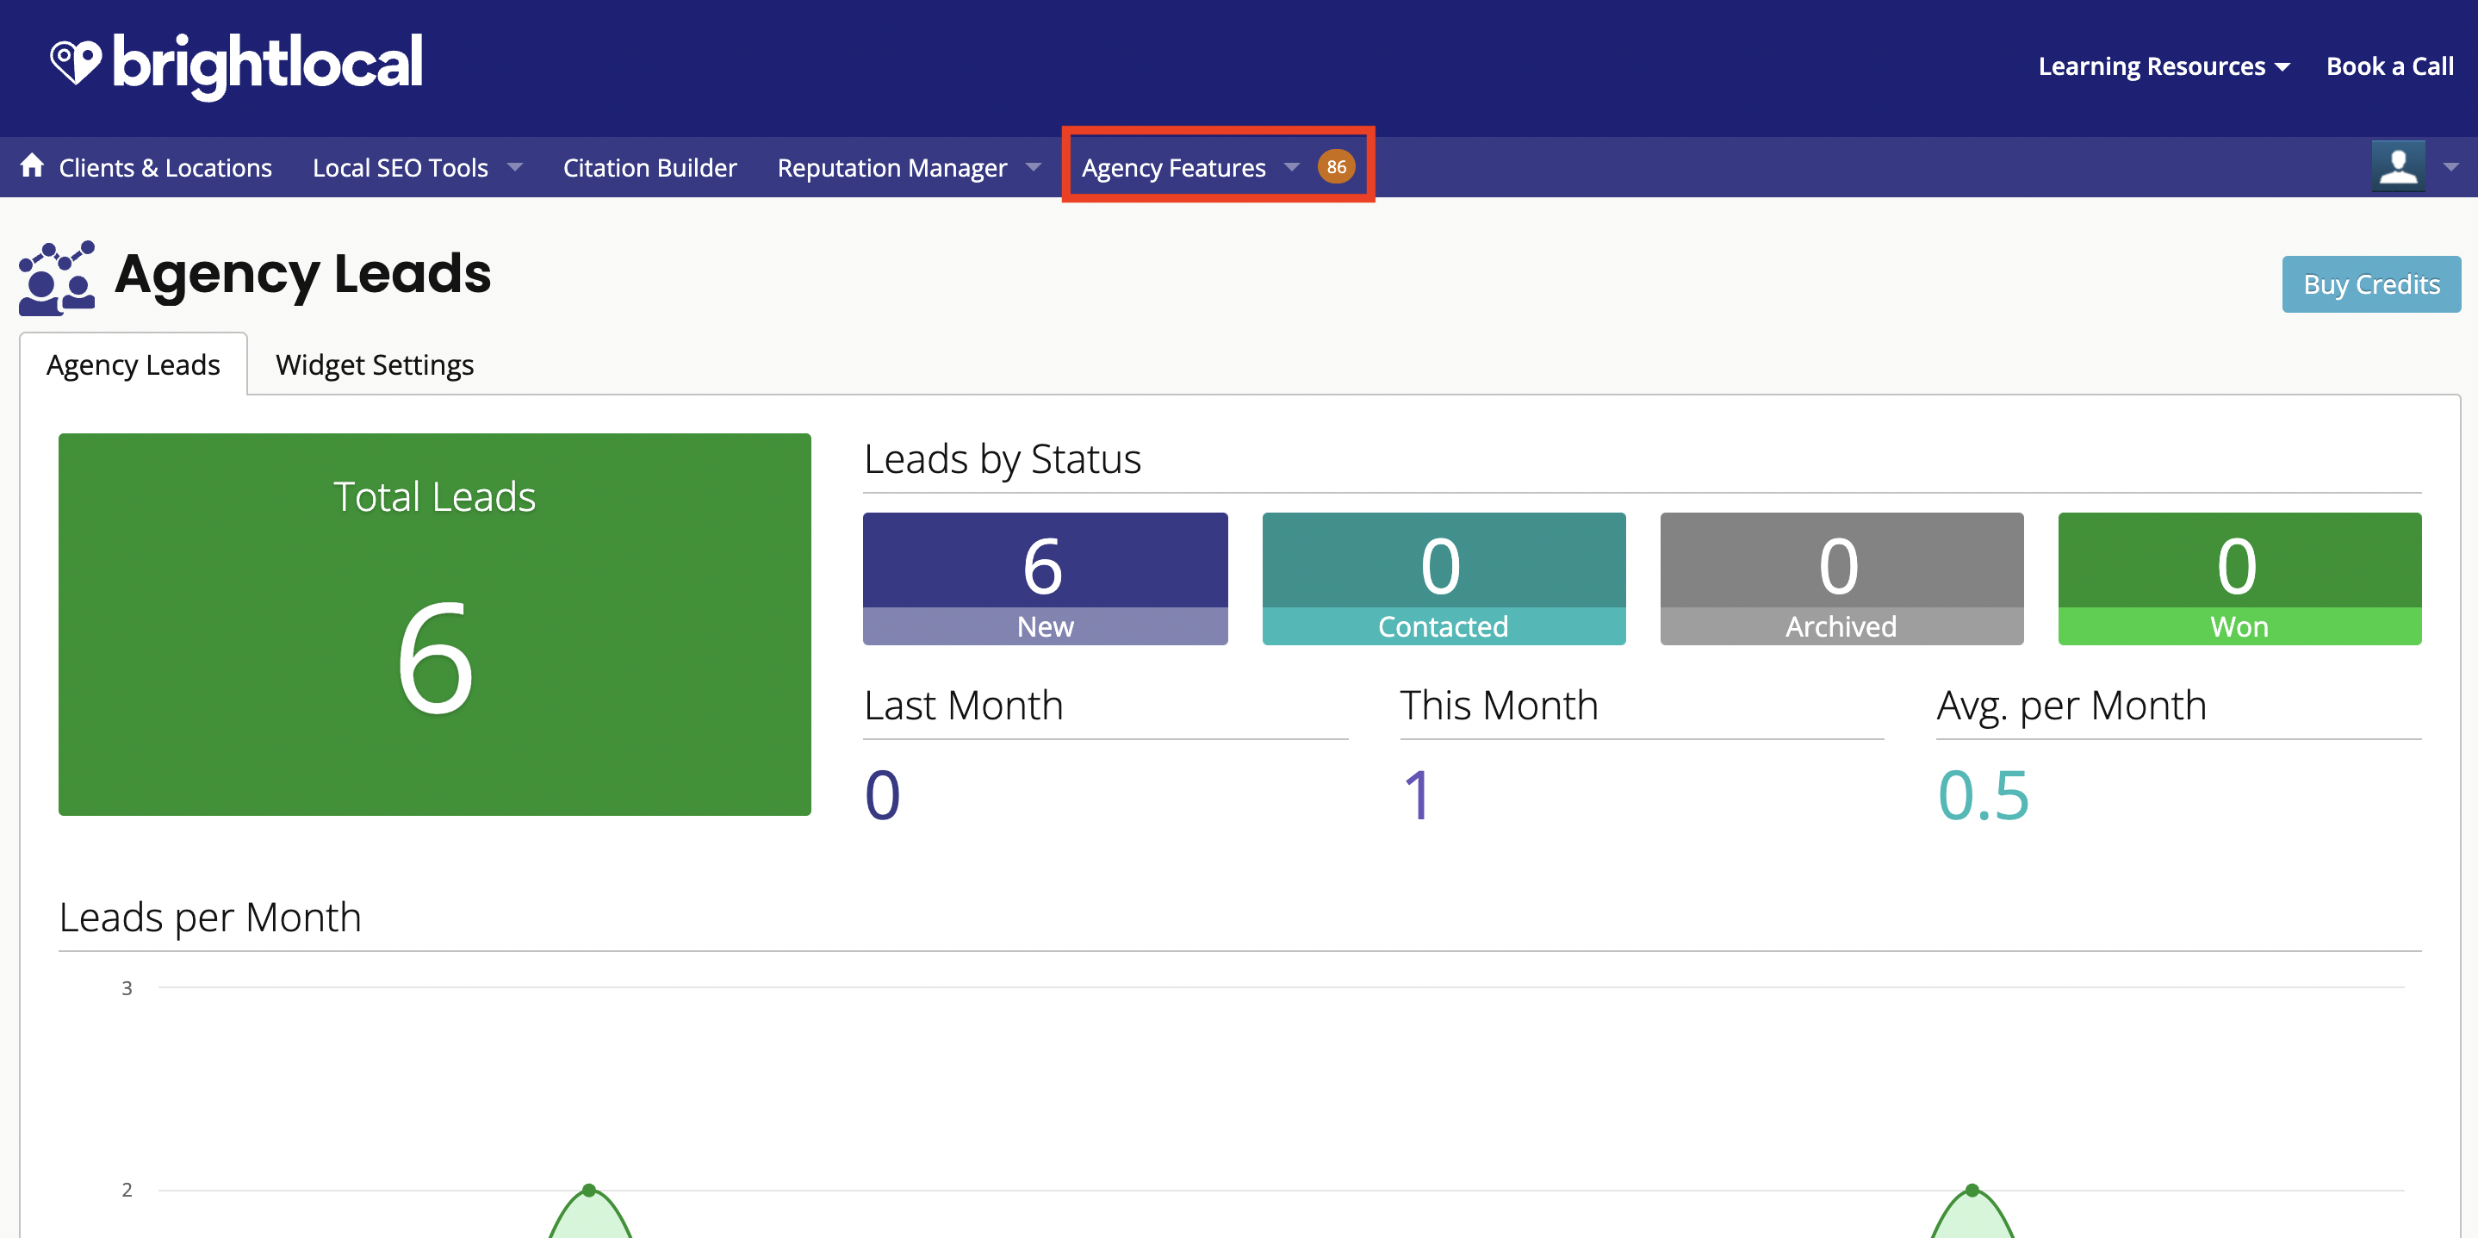Open Citation Builder menu item
Viewport: 2478px width, 1238px height.
click(x=649, y=167)
